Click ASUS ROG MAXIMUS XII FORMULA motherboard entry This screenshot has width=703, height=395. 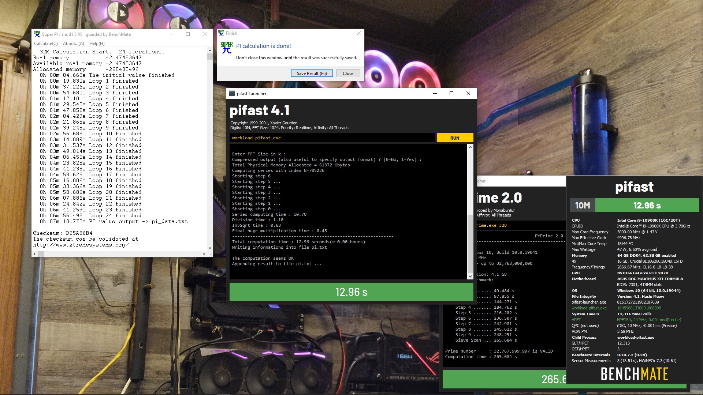650,279
